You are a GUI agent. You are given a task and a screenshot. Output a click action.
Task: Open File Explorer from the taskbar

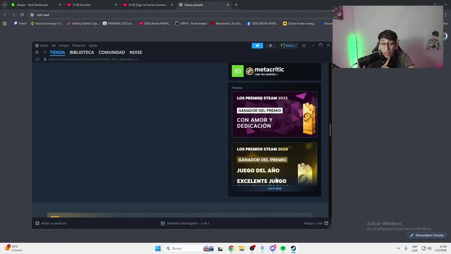[x=241, y=248]
